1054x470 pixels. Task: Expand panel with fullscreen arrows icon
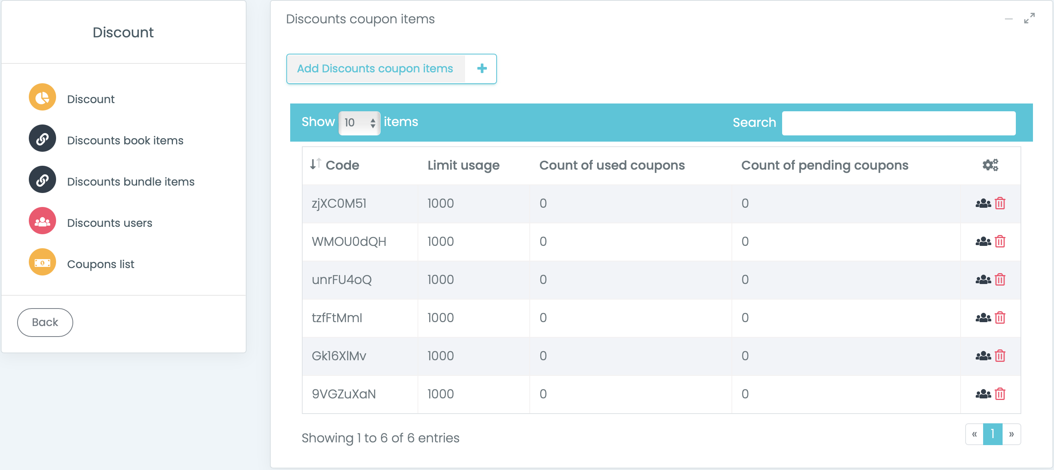pos(1029,18)
